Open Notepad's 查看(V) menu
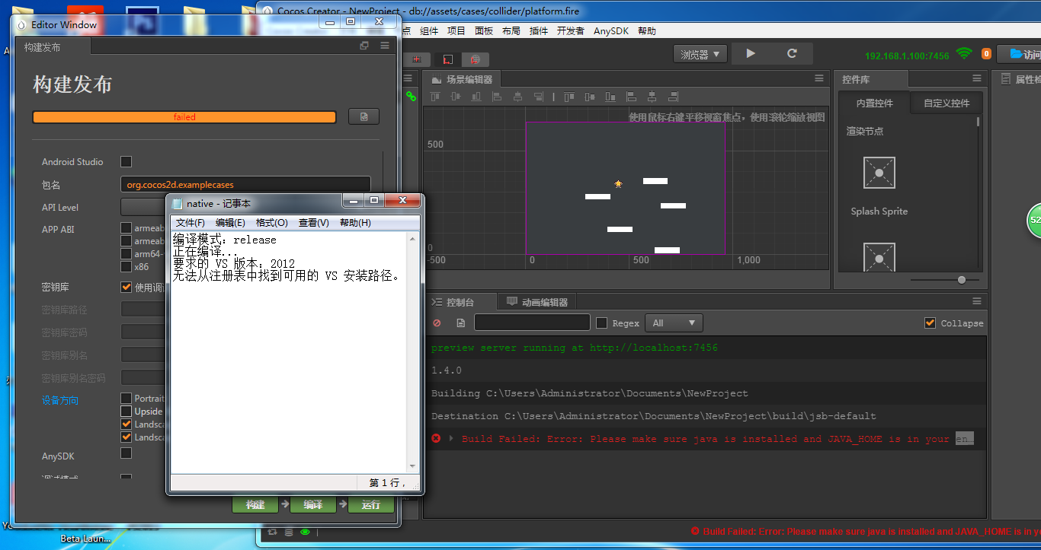Screen dimensions: 1041x550 point(314,223)
